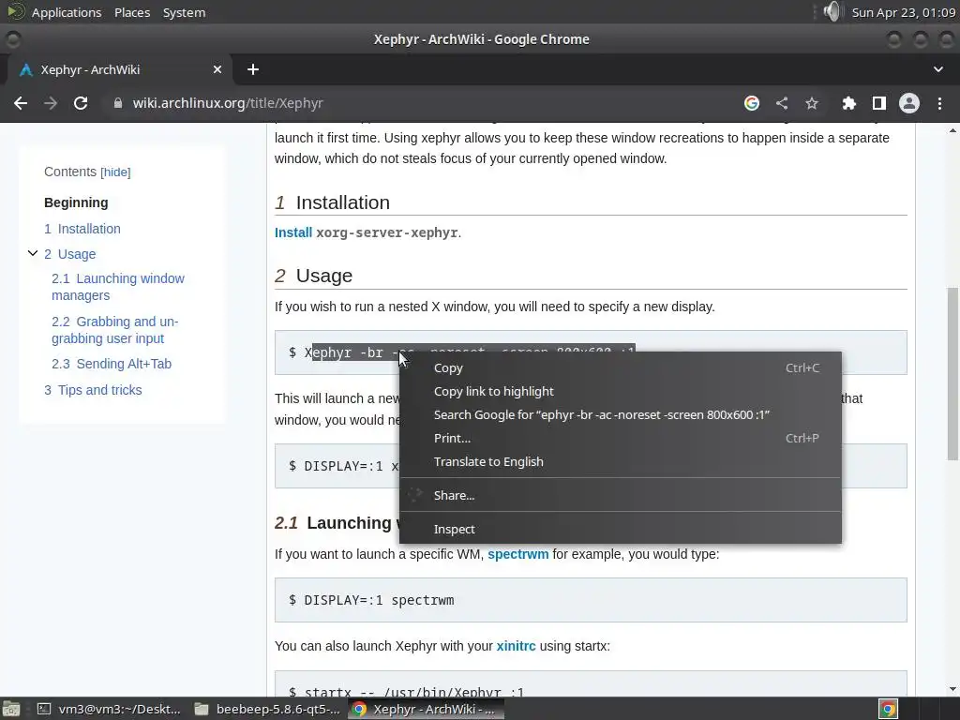This screenshot has width=960, height=720.
Task: Click the forward navigation arrow
Action: click(x=51, y=103)
